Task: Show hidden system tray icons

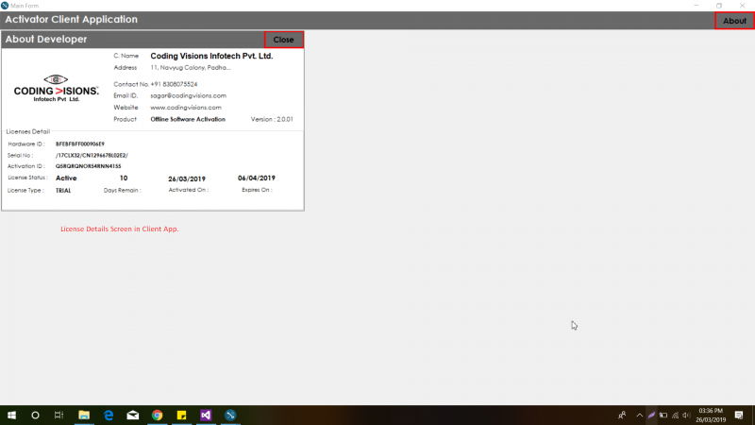Action: point(640,415)
